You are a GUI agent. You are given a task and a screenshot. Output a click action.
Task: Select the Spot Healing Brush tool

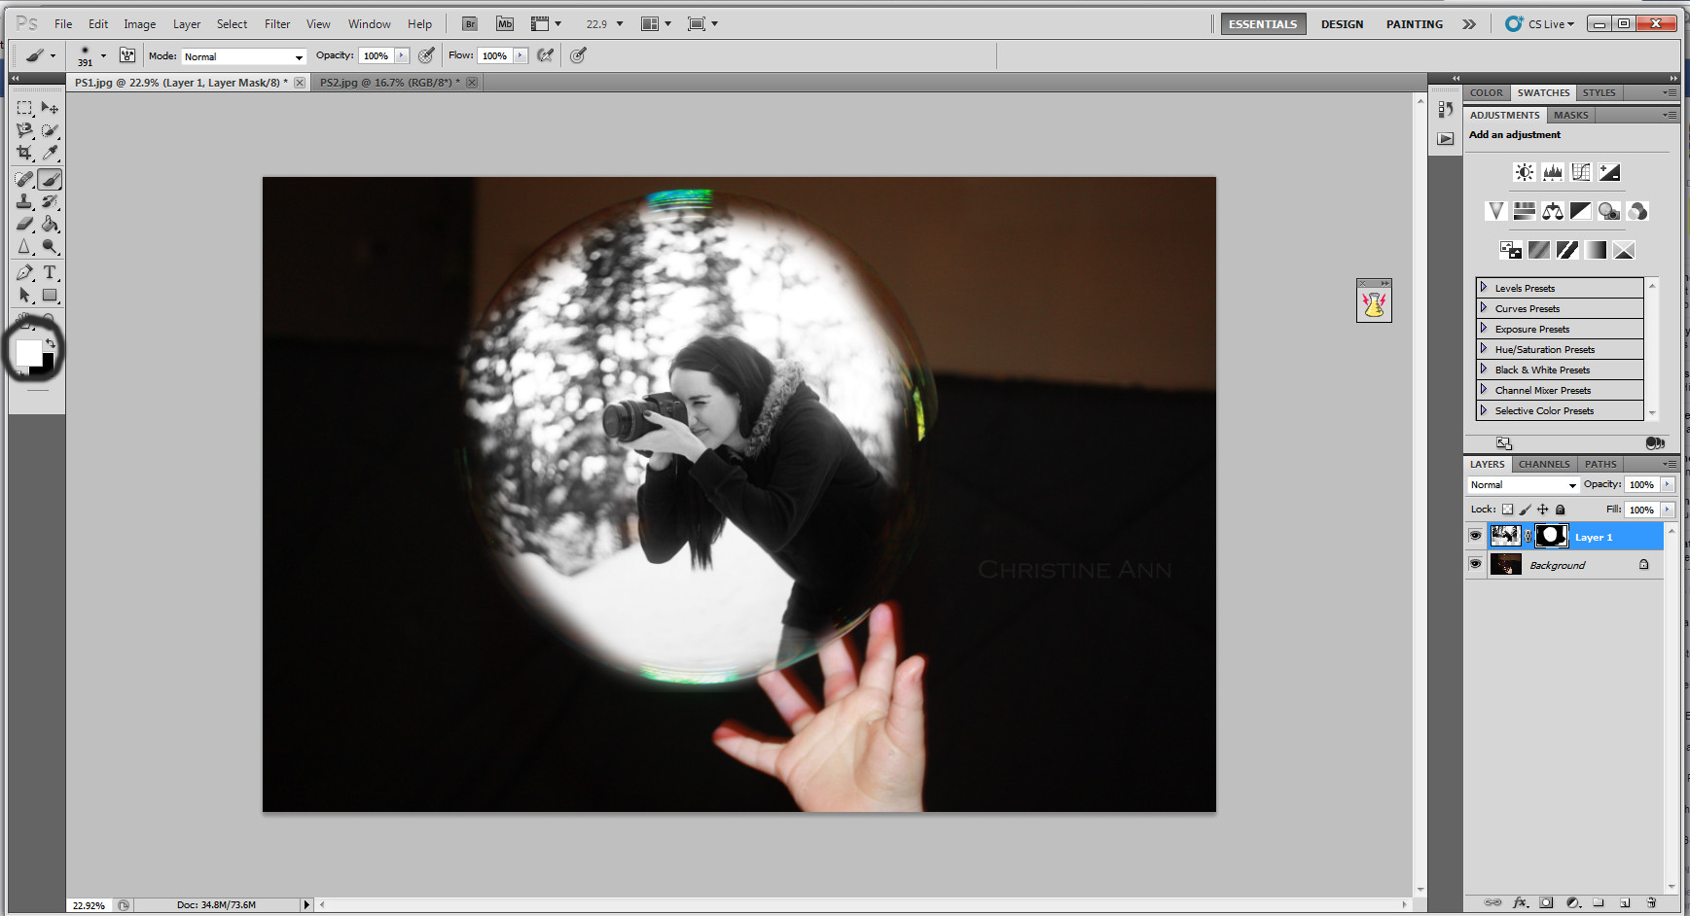[24, 179]
